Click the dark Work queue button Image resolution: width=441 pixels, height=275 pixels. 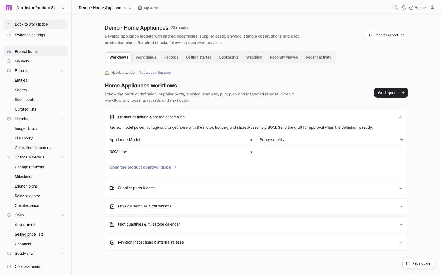391,93
